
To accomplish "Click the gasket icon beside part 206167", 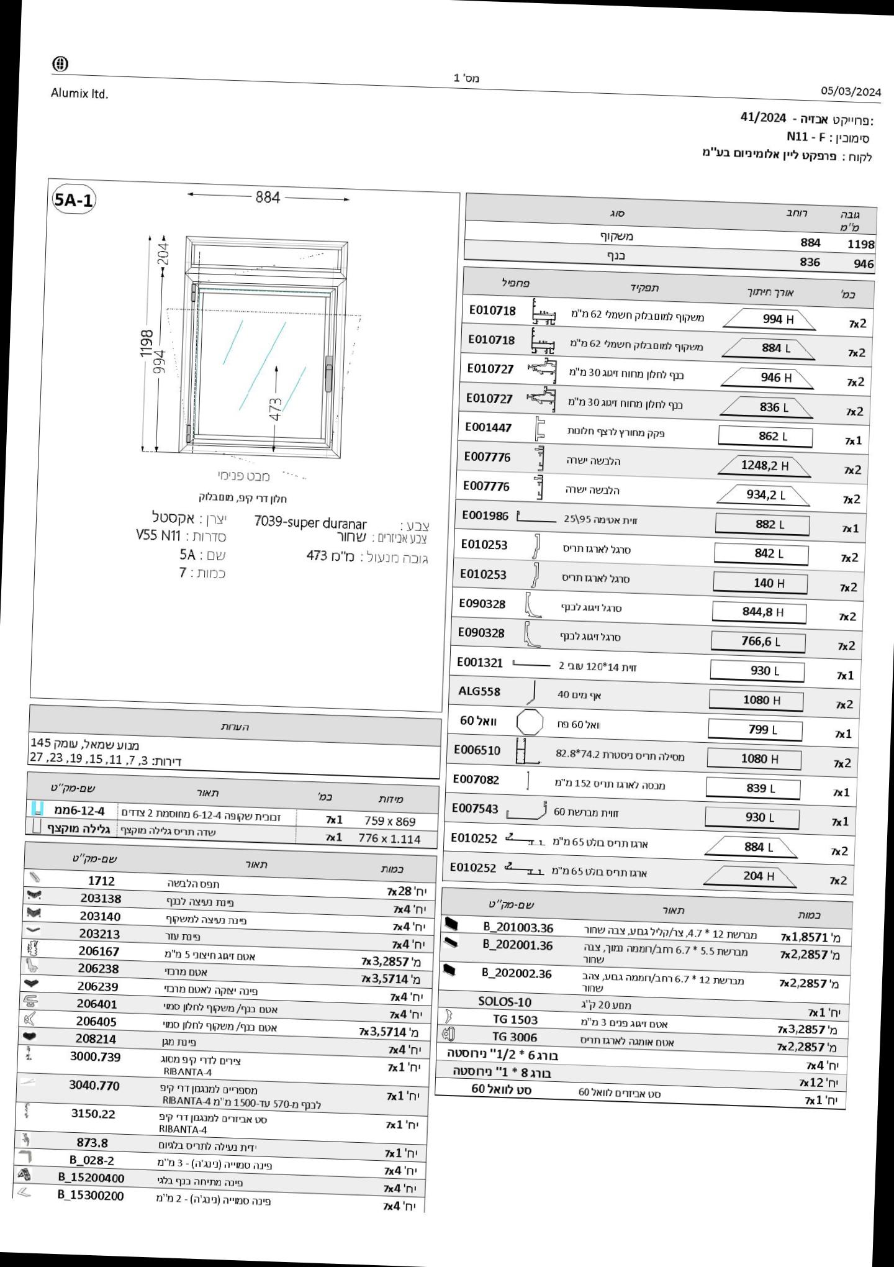I will (x=33, y=948).
